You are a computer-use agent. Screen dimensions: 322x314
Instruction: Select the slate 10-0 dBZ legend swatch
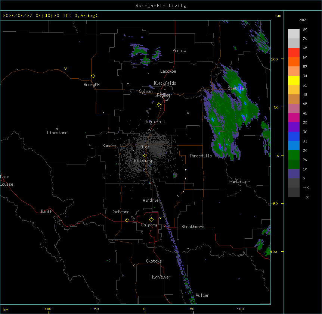point(294,174)
